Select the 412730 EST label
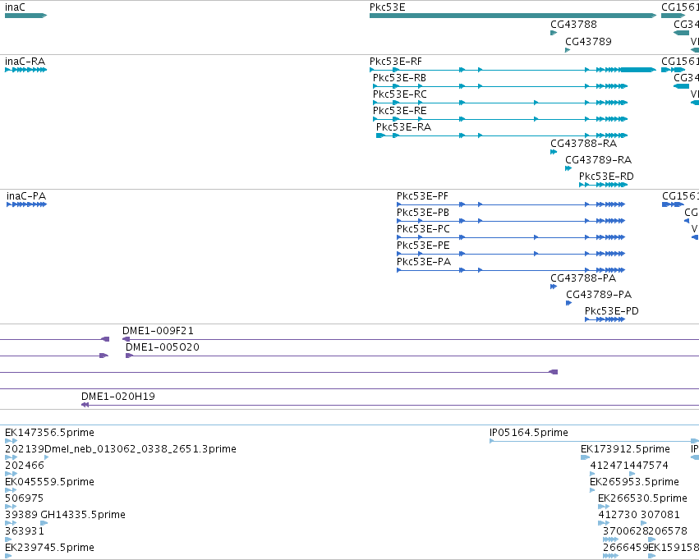Screen dimensions: 699x560 (x=618, y=515)
